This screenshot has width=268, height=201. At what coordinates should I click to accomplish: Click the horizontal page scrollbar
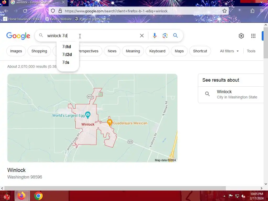tap(115, 188)
